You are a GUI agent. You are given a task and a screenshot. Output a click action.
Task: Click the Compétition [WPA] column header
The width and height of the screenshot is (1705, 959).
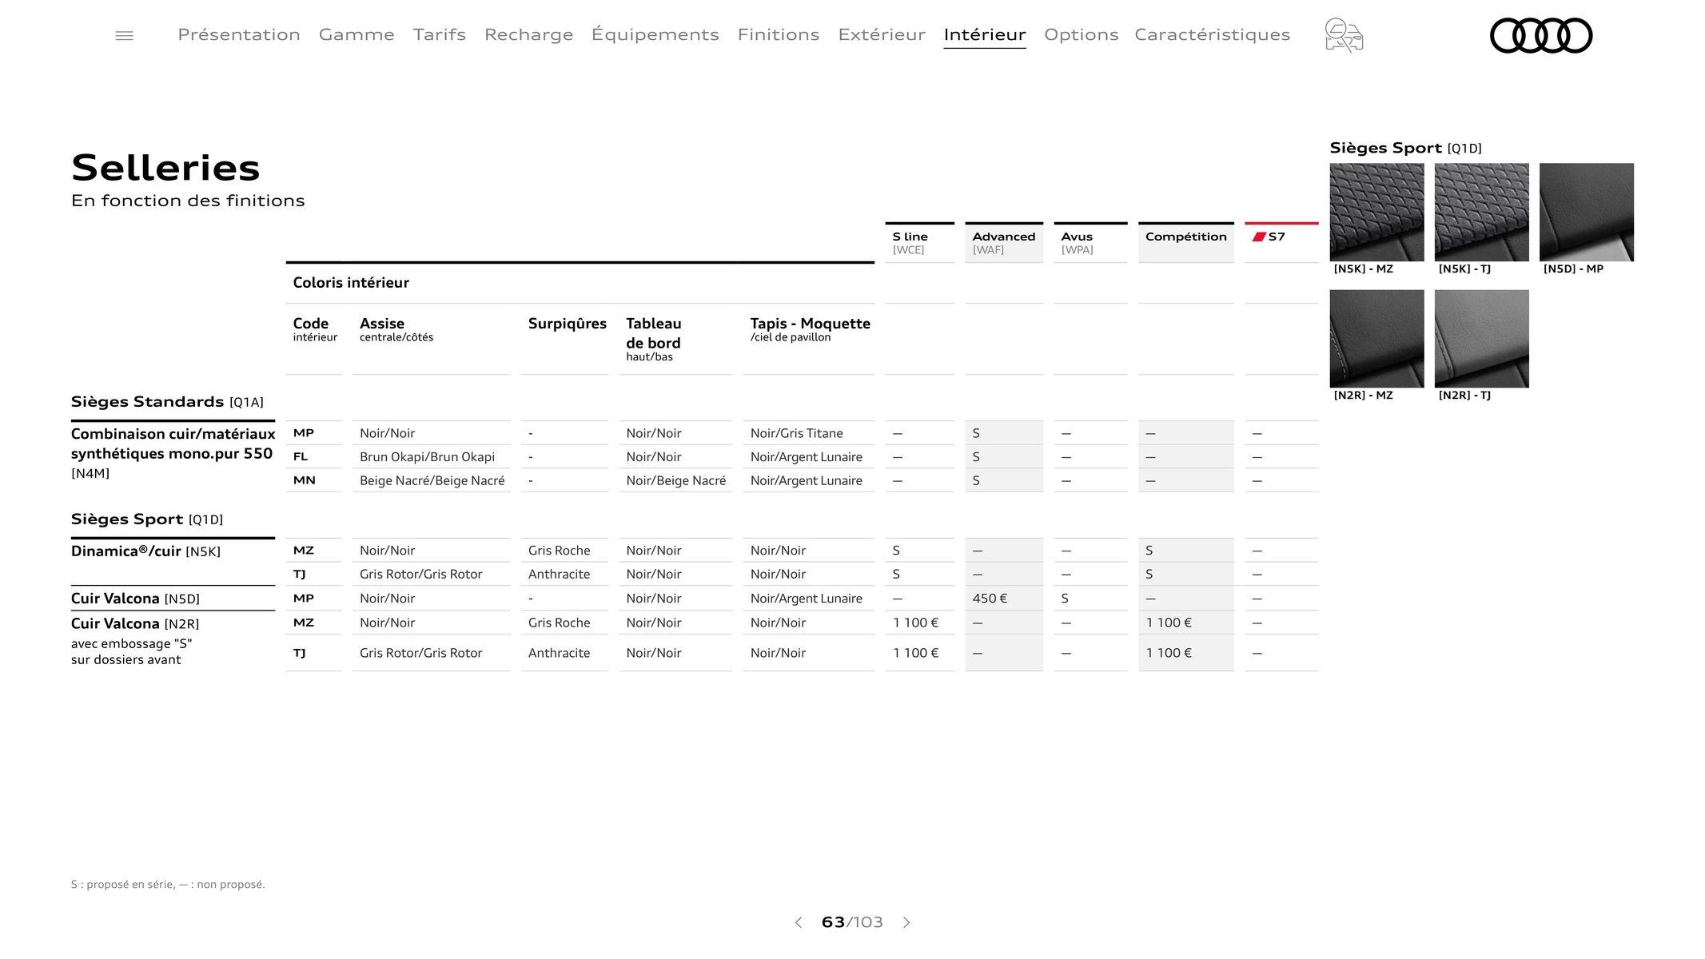point(1185,241)
